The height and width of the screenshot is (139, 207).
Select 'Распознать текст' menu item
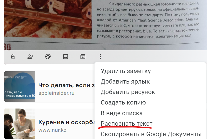(x=127, y=124)
